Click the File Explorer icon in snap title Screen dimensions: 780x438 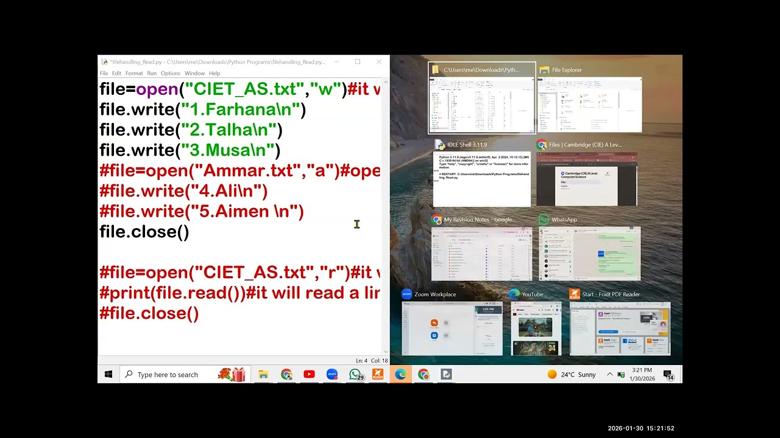coord(544,70)
